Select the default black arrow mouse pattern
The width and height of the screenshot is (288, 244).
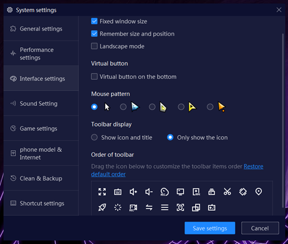tap(94, 107)
